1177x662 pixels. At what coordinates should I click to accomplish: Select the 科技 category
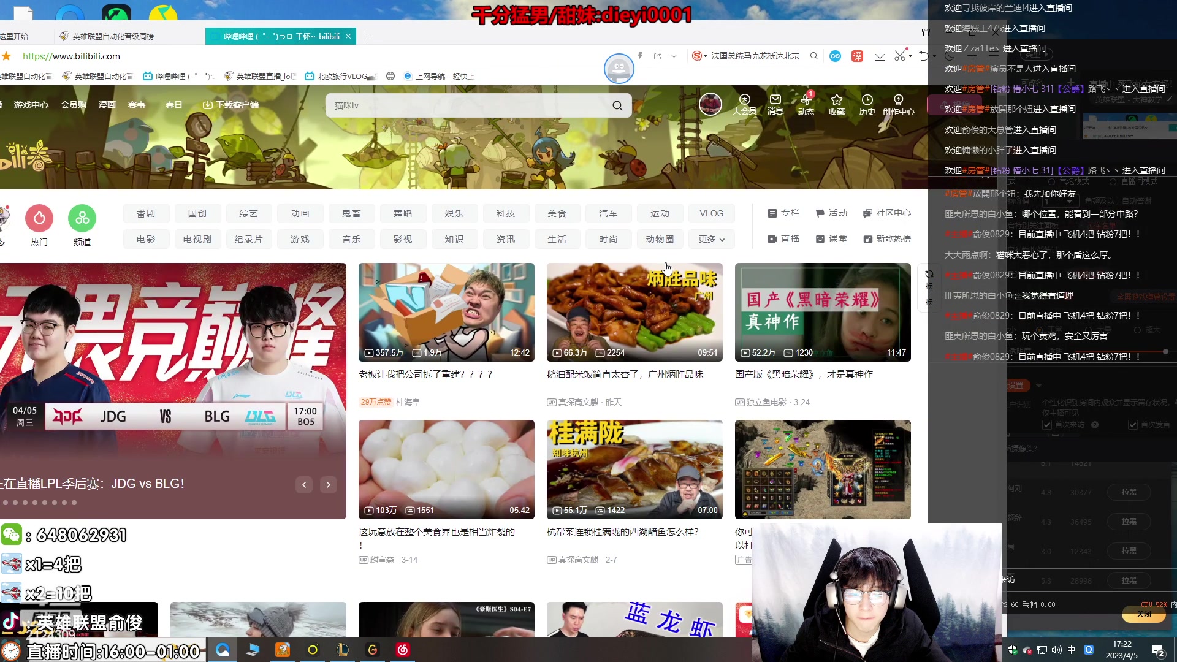506,213
